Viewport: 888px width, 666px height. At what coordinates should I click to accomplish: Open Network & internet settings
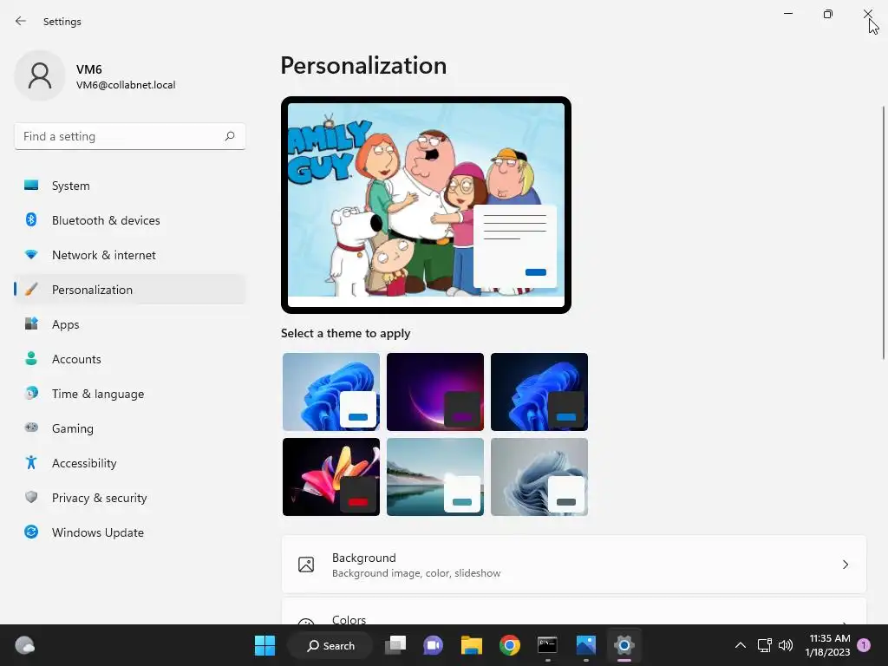click(x=130, y=255)
